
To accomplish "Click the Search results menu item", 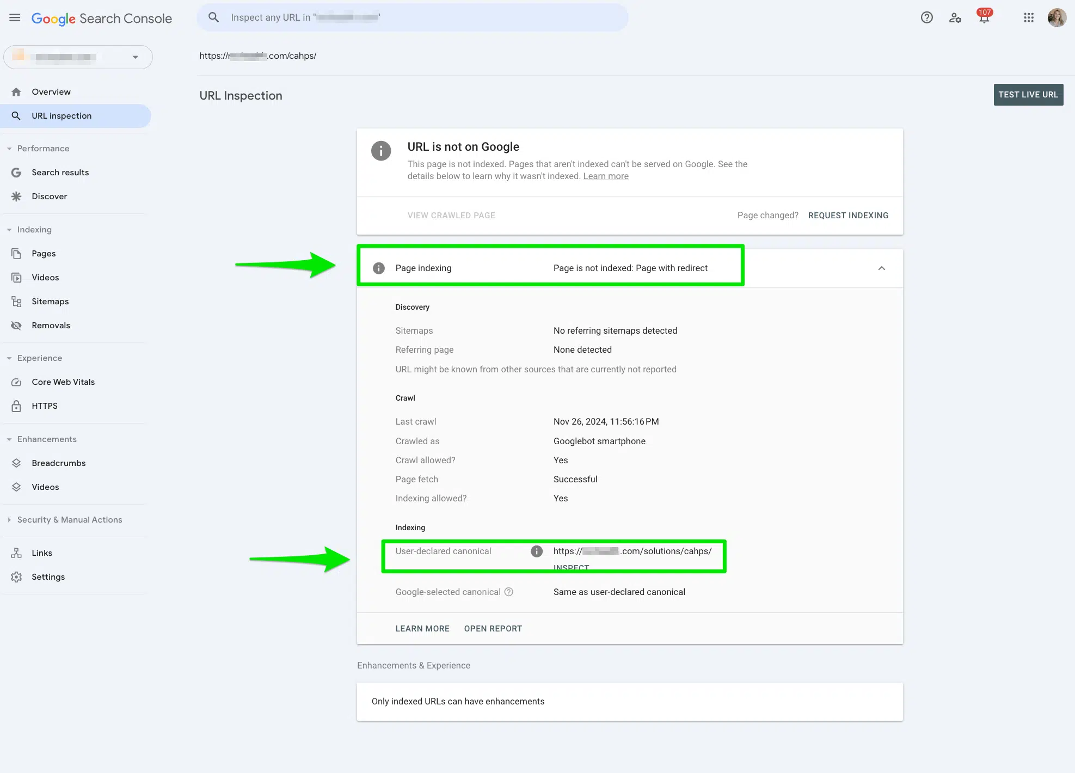I will click(60, 172).
